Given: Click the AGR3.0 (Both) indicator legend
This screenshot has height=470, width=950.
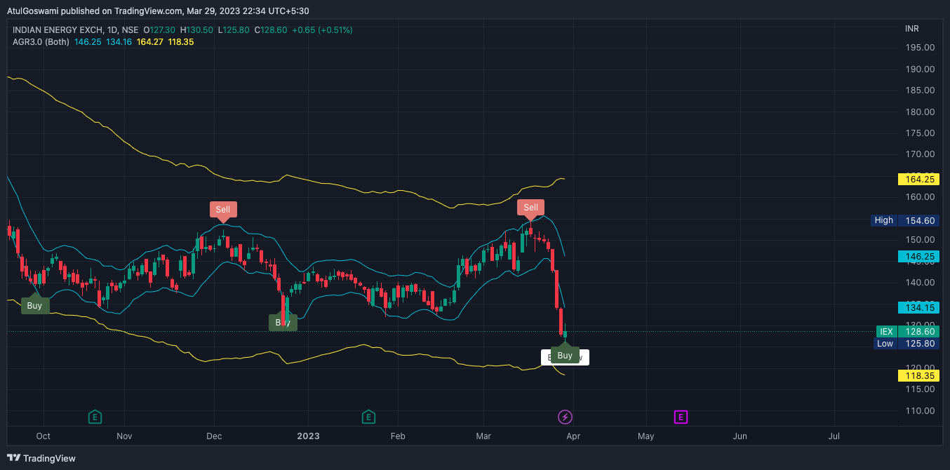Looking at the screenshot, I should coord(41,42).
